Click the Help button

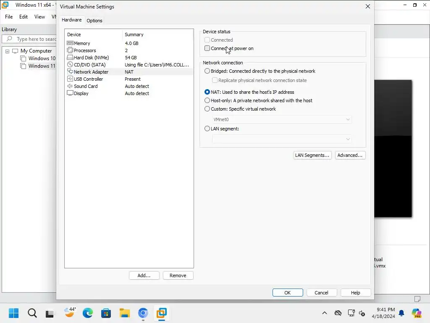point(355,293)
